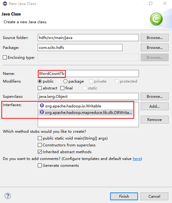Select the public modifier radio button

point(40,81)
